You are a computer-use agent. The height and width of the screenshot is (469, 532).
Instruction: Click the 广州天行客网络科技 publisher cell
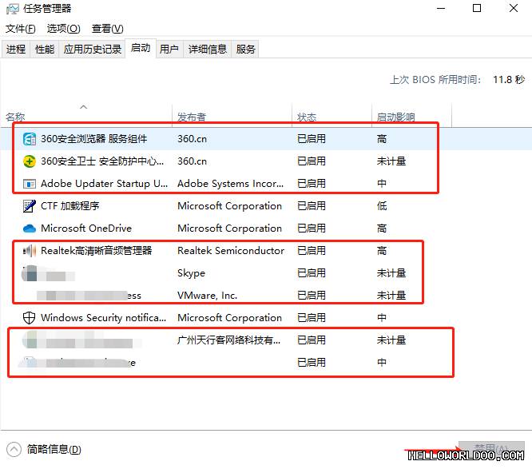tap(228, 340)
